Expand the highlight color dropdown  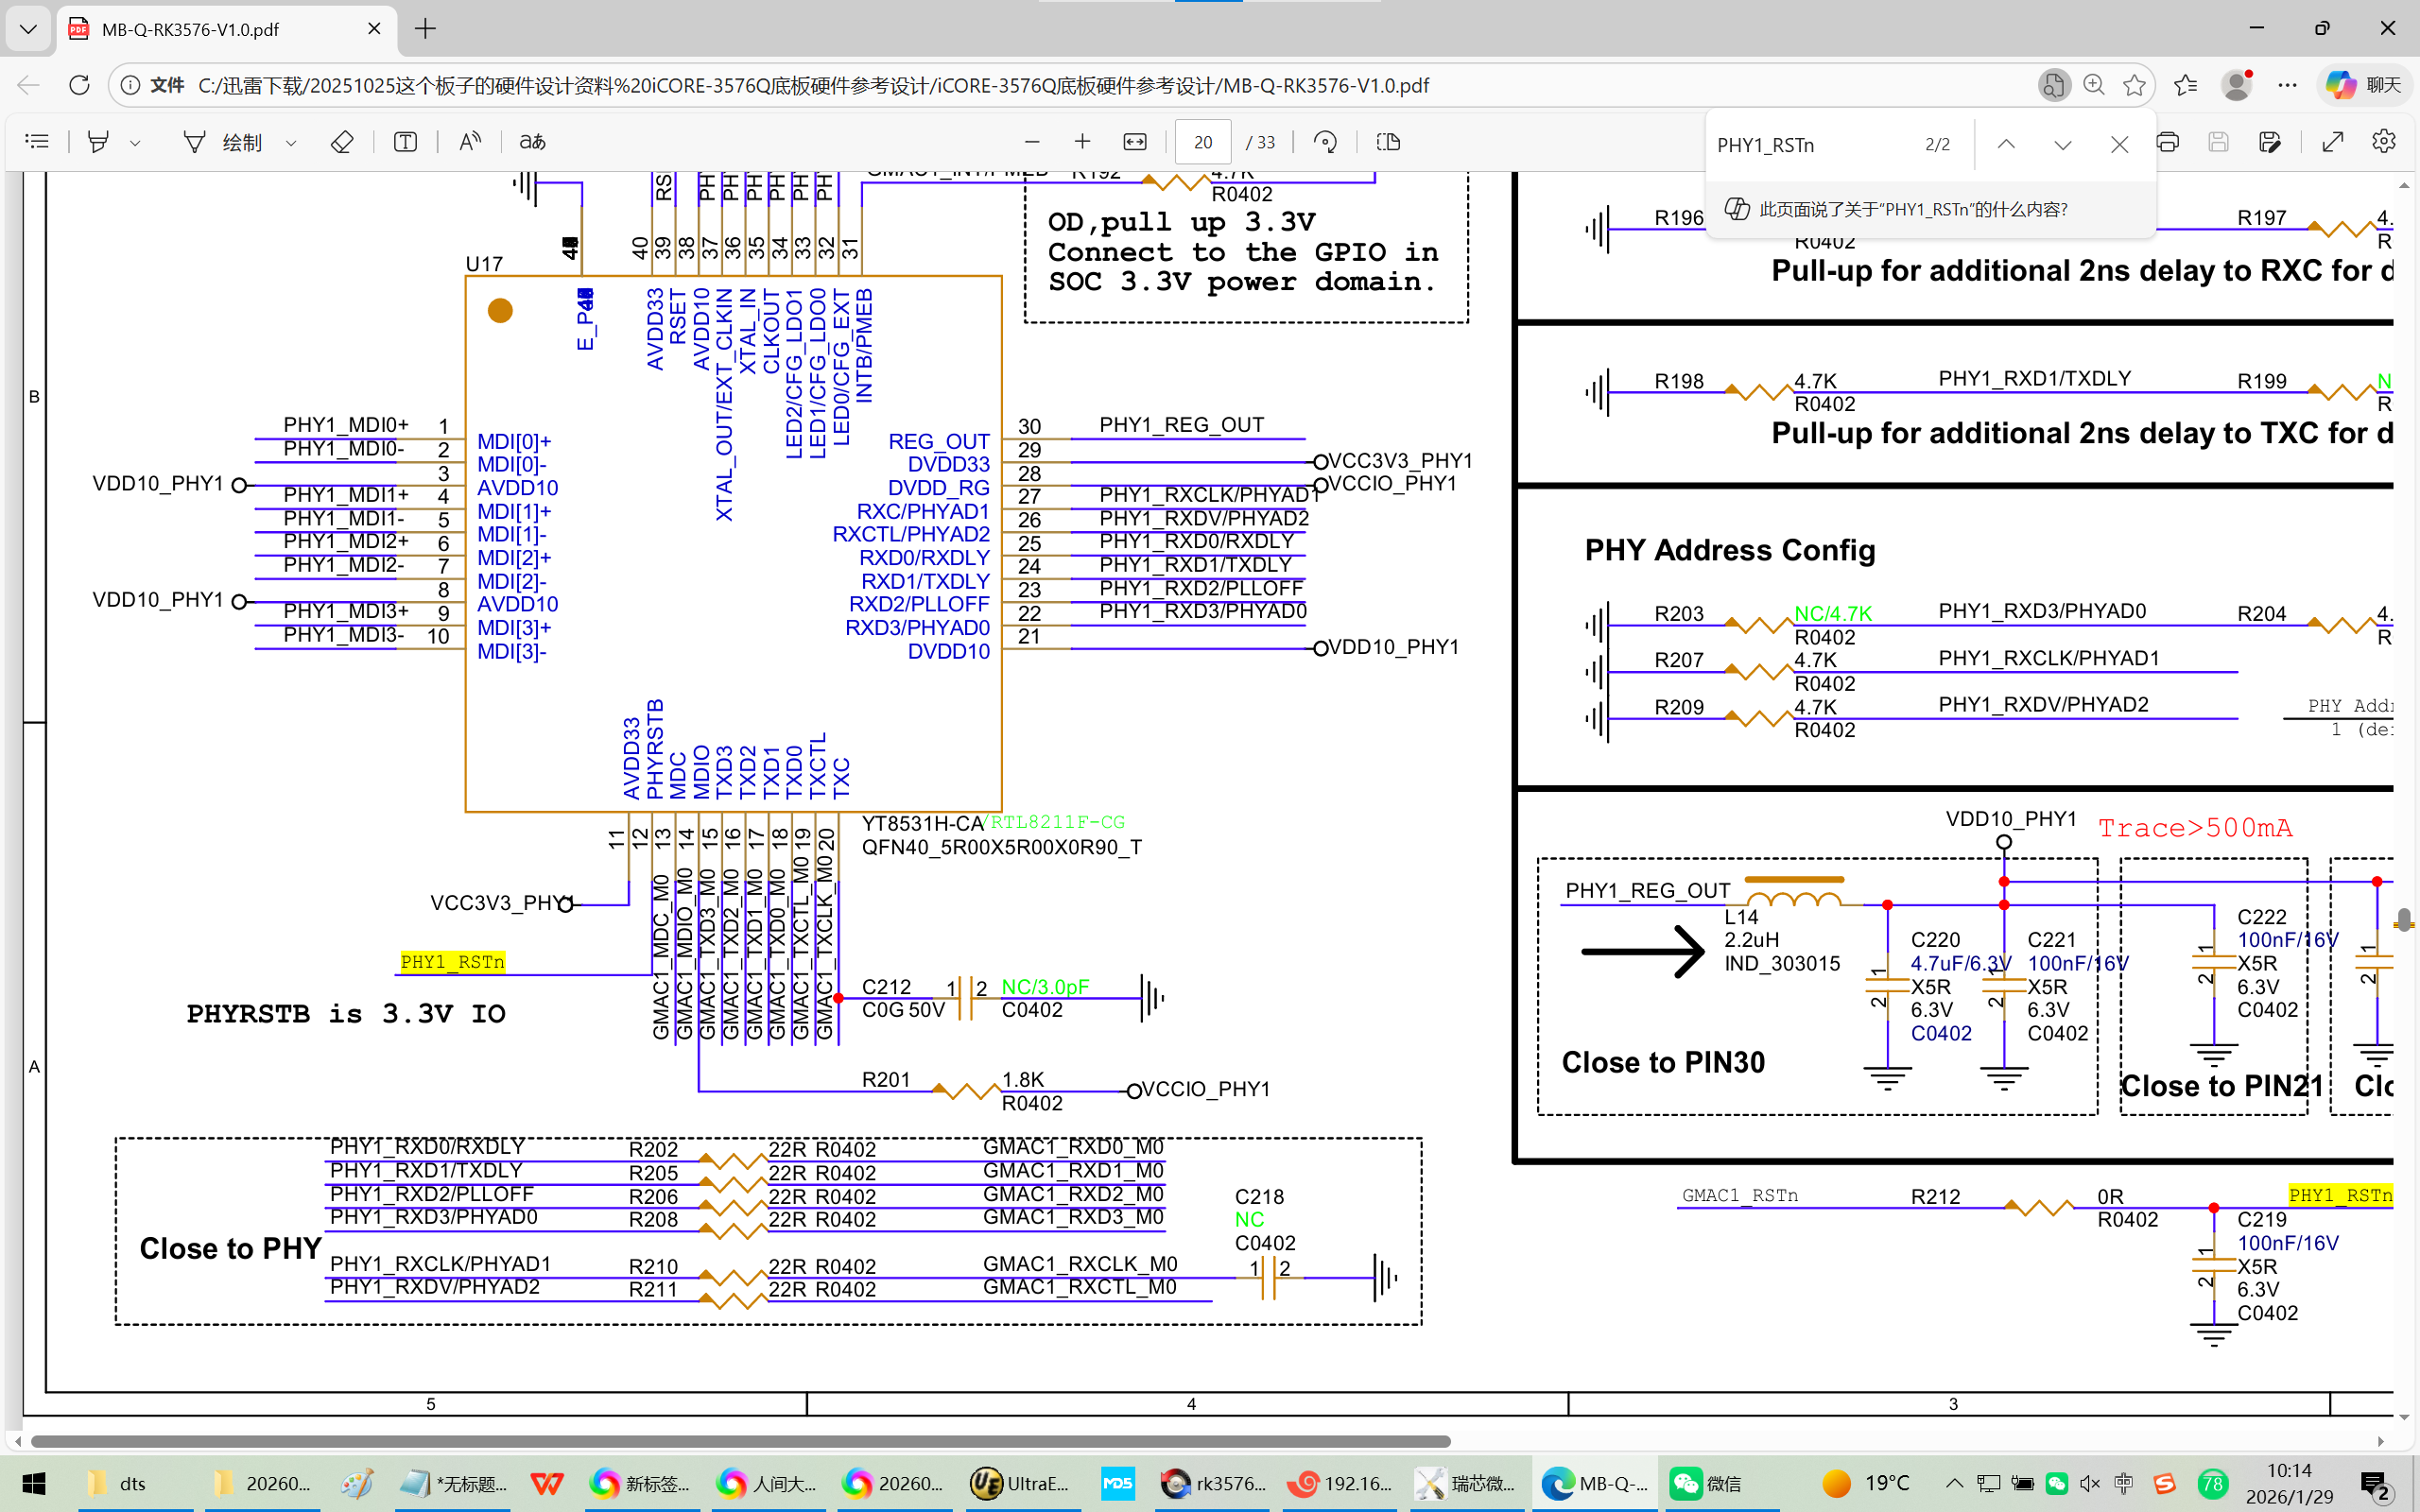pyautogui.click(x=135, y=143)
